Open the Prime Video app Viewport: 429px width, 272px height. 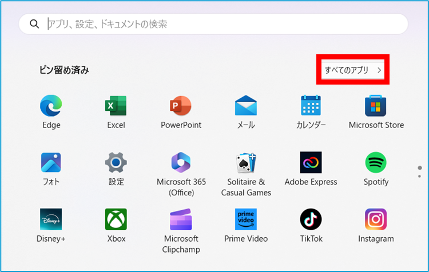click(x=246, y=220)
